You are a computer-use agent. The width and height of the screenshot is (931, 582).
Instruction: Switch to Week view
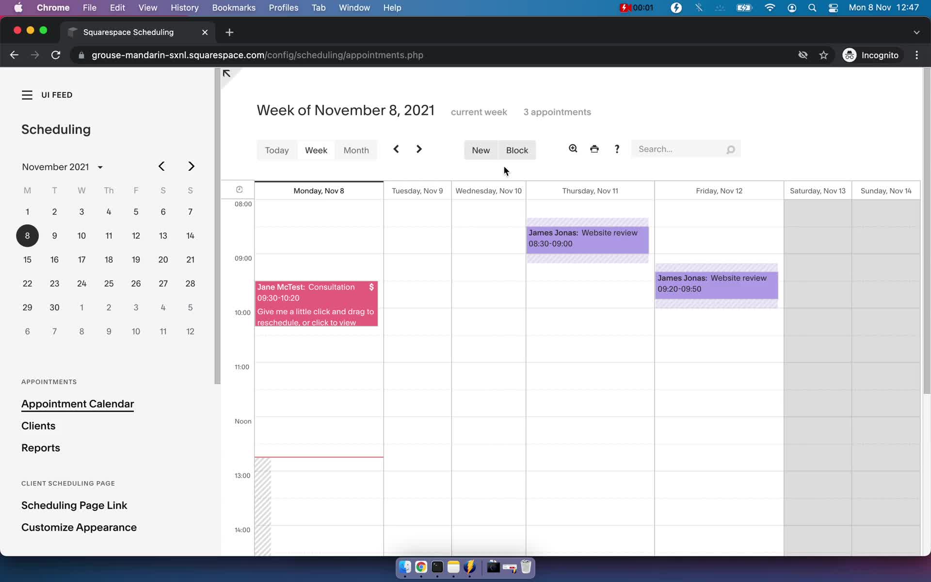[316, 149]
